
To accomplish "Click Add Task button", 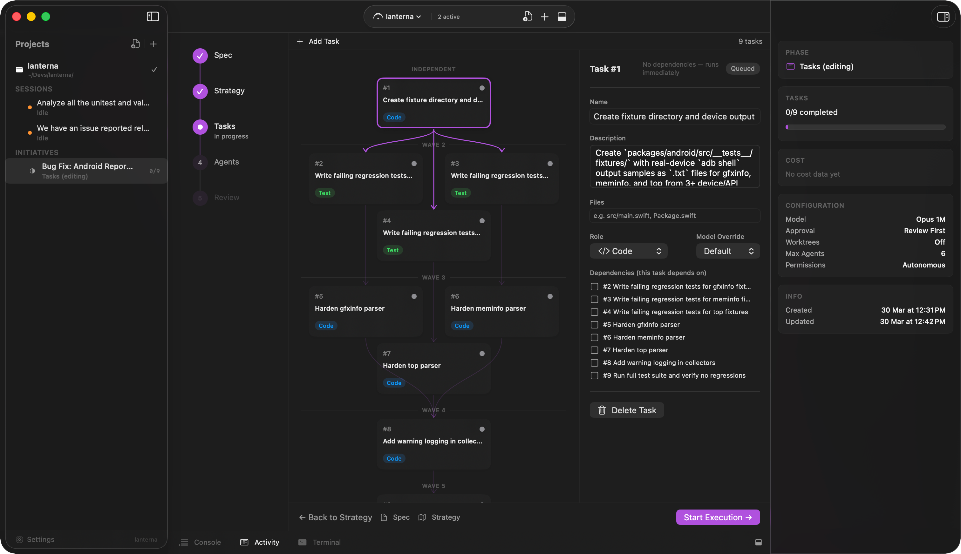I will click(x=318, y=41).
